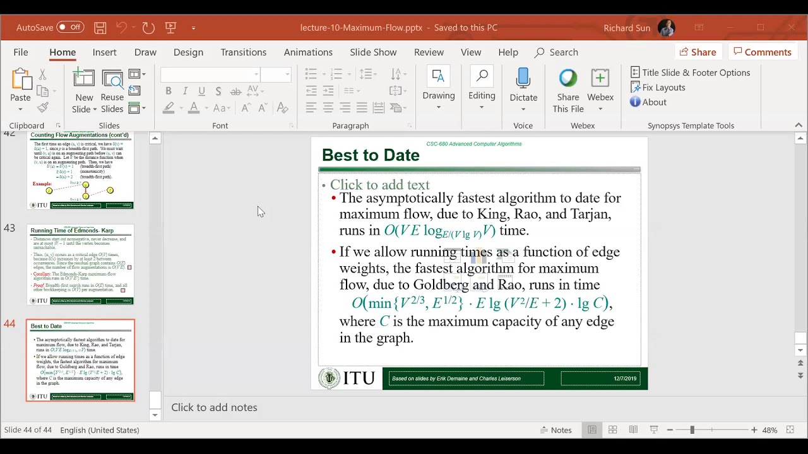Click zoom in plus button
Screen dimensions: 808x454
pyautogui.click(x=754, y=430)
